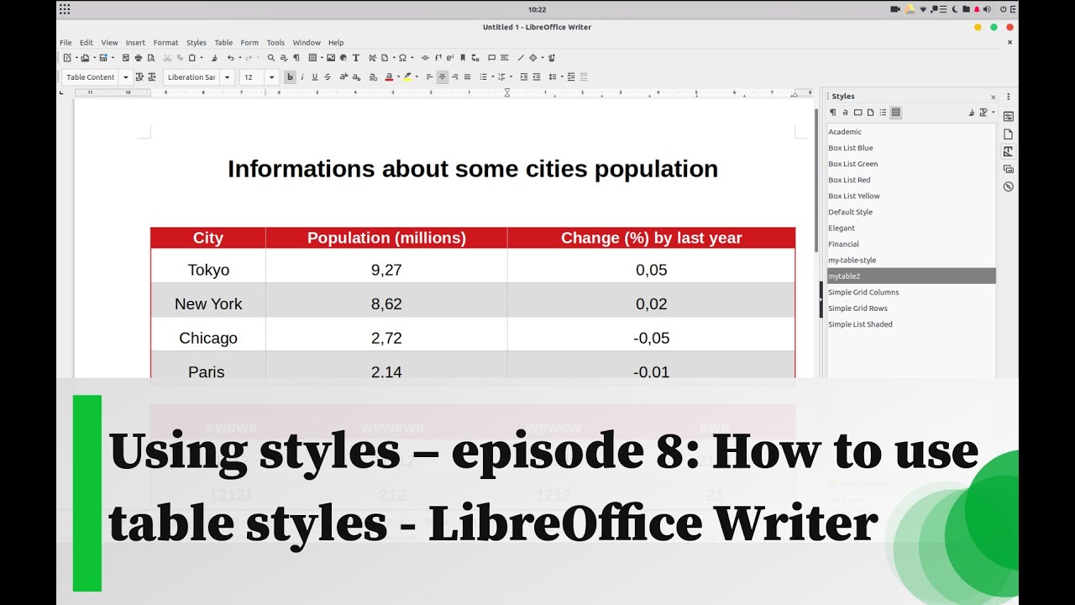The width and height of the screenshot is (1075, 605).
Task: Select the my-table-style entry
Action: tap(911, 260)
